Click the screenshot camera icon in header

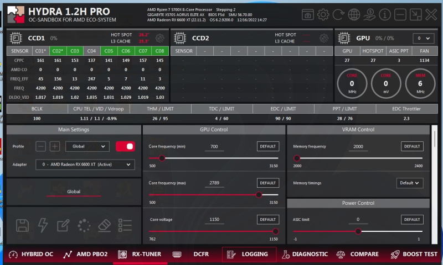(x=308, y=14)
